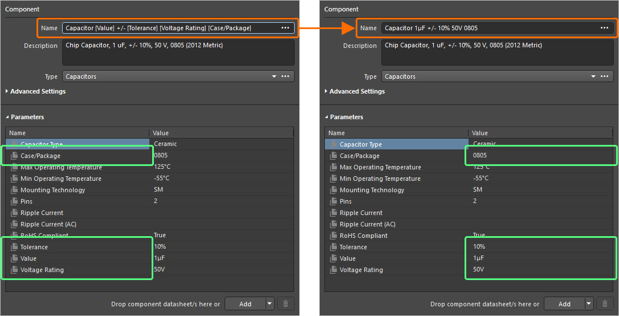Click the Mounting Technology icon in left panel
Screen dimensions: 619x316
(14, 190)
